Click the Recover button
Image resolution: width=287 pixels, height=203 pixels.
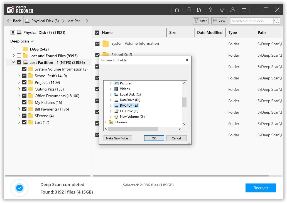coord(261,188)
